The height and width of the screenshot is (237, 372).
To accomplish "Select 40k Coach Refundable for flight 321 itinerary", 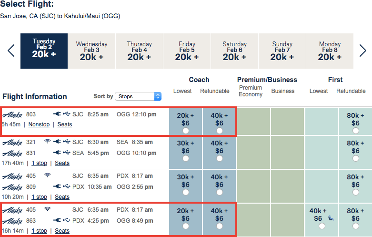I will point(220,158).
